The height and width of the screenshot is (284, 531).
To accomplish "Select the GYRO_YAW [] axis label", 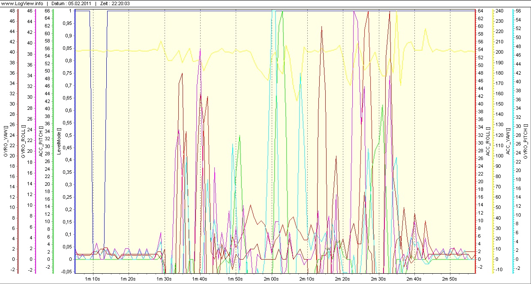I will tap(6, 142).
